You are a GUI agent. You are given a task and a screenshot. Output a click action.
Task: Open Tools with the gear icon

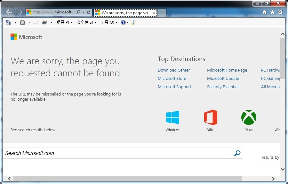click(x=280, y=12)
